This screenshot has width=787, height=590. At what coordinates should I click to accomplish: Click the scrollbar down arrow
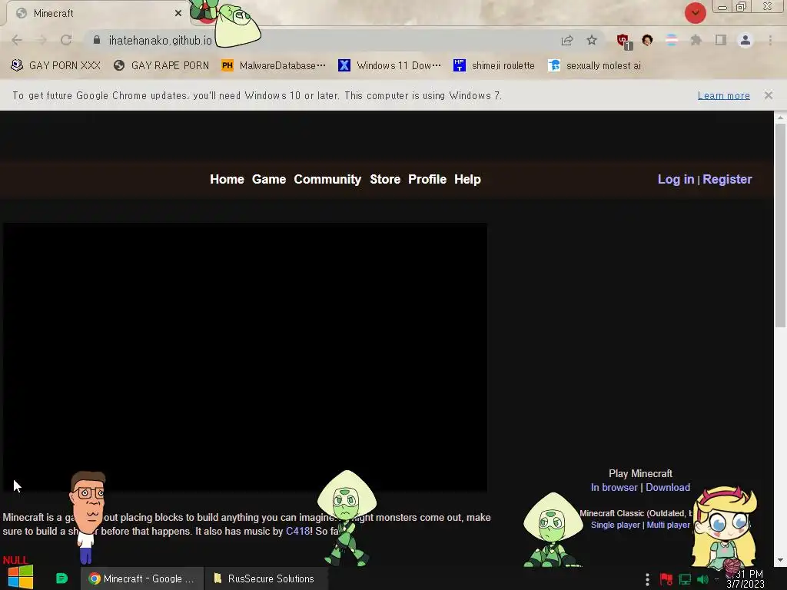(x=780, y=560)
